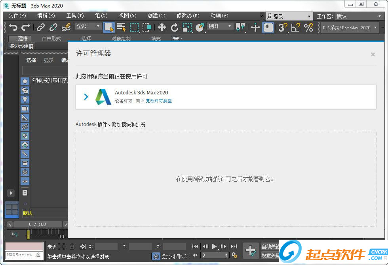Choose the Select by Name tool

click(121, 27)
